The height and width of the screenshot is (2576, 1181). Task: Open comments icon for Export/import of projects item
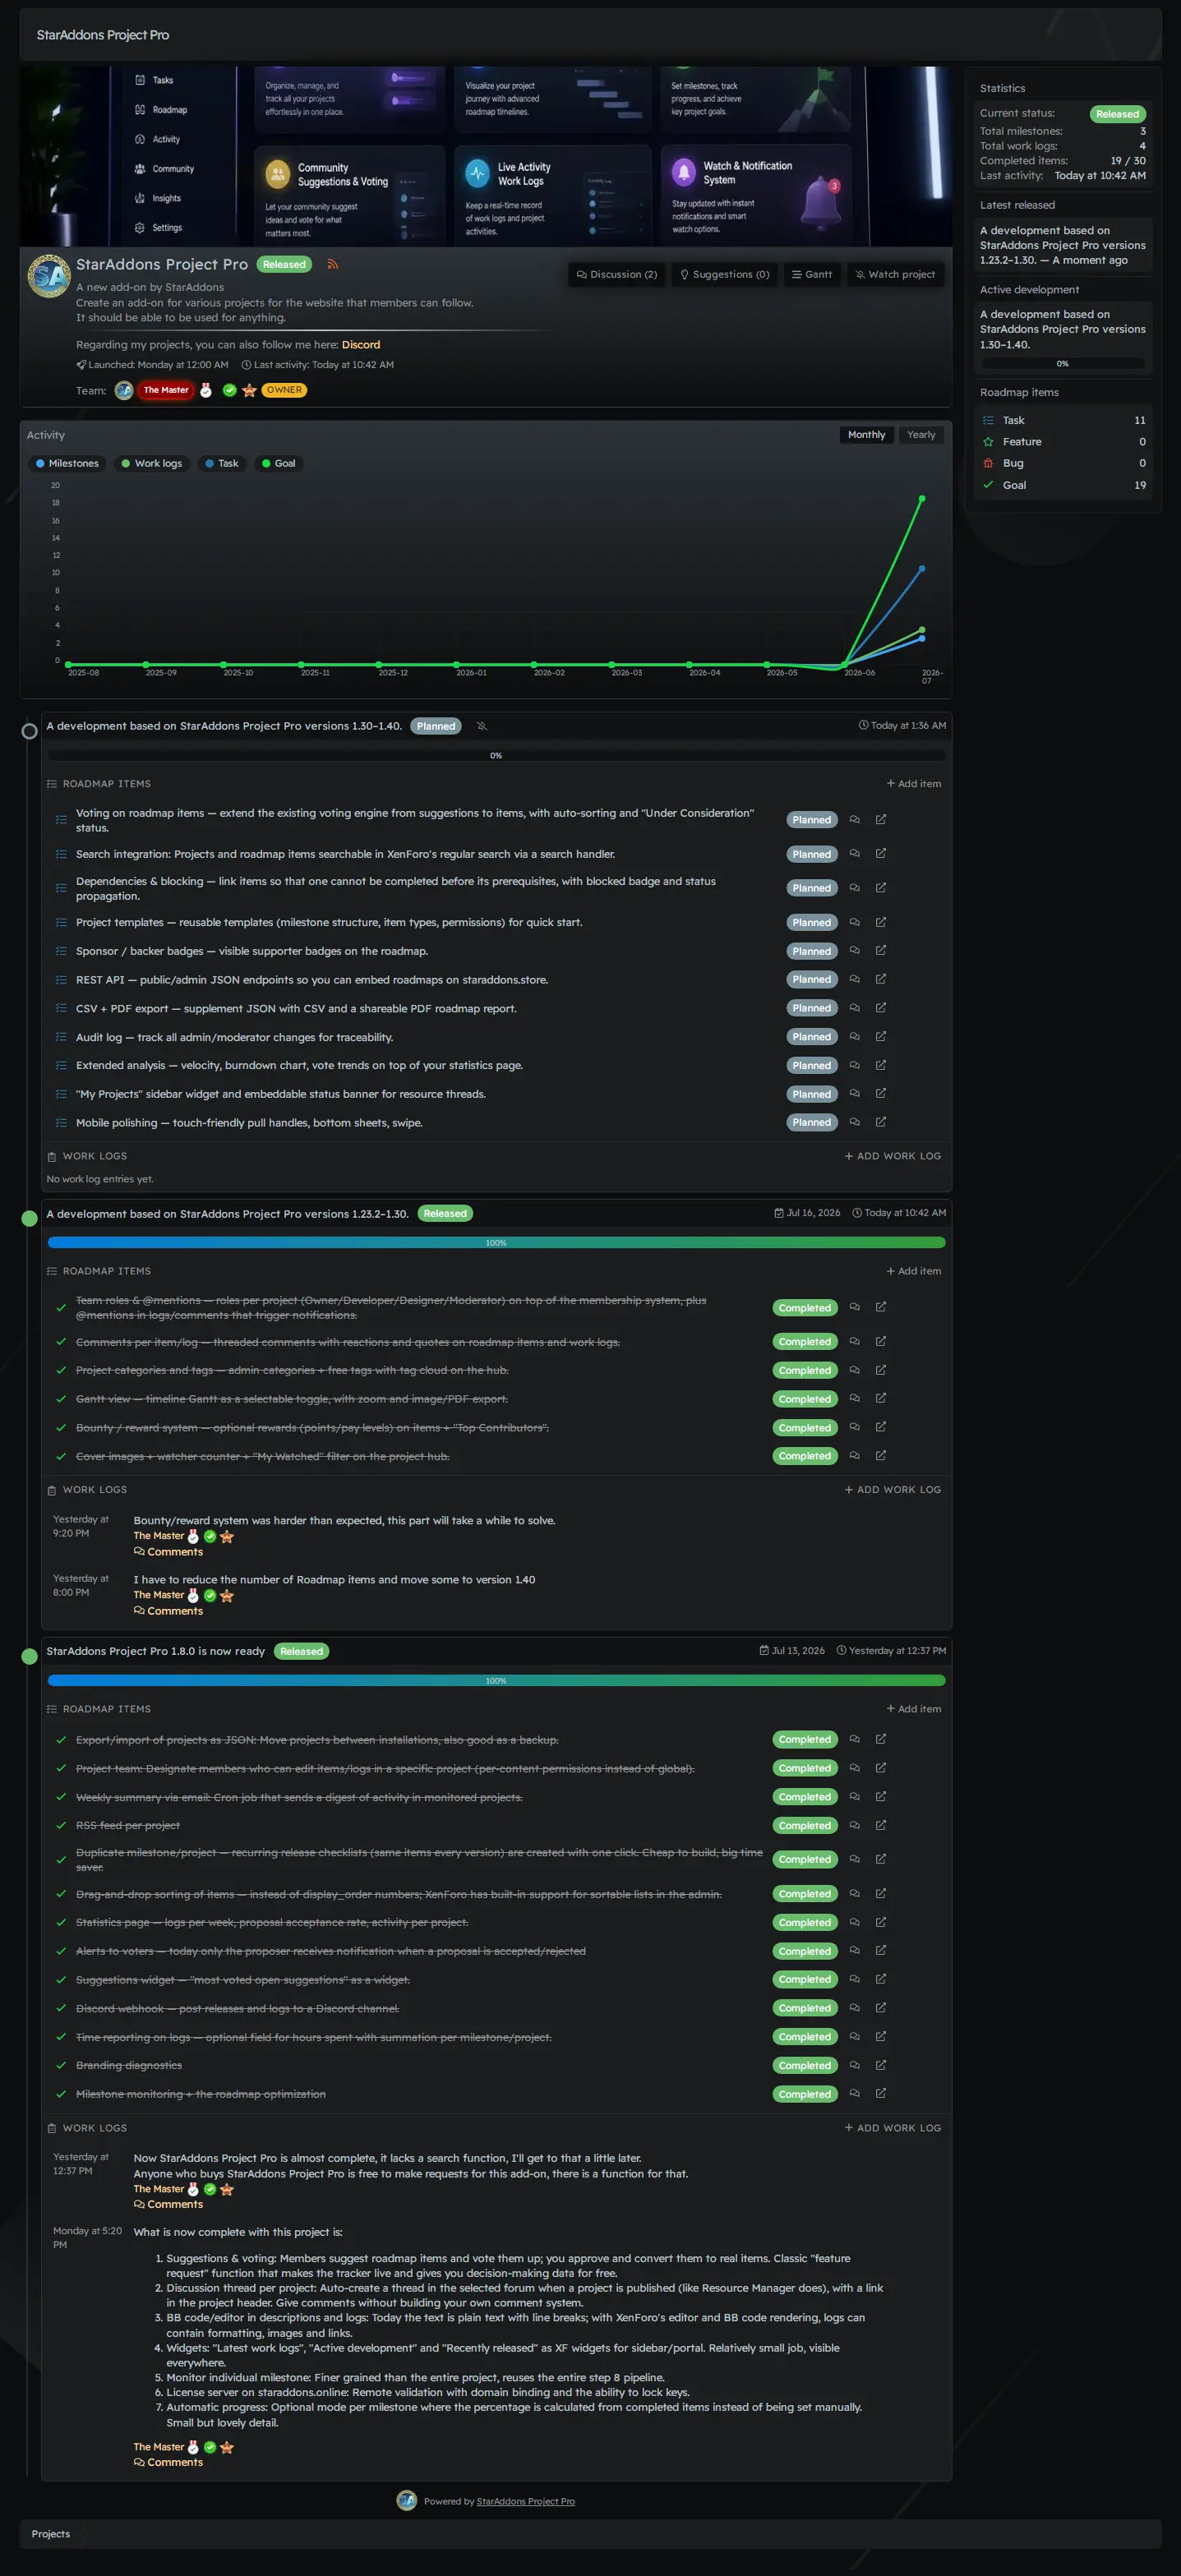click(x=854, y=1739)
